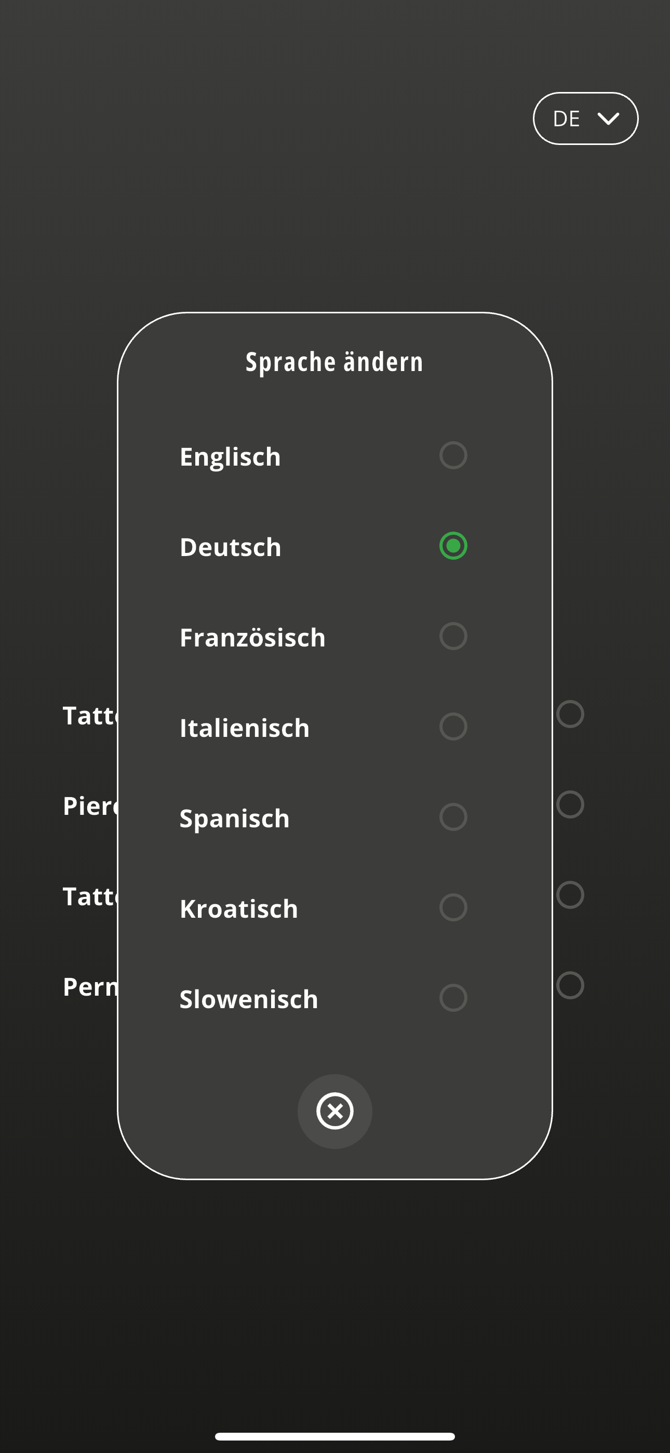670x1453 pixels.
Task: Select the Spanisch radio button
Action: click(x=453, y=817)
